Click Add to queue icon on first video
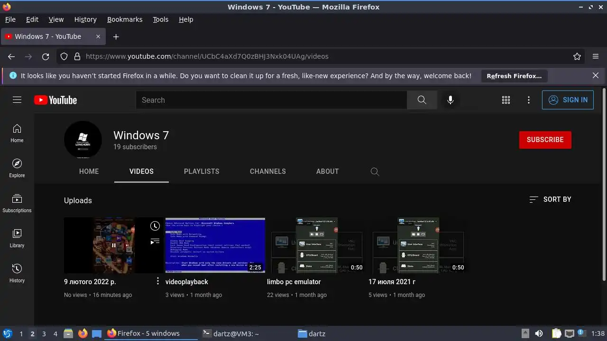Screen dimensions: 607x341 point(155,241)
